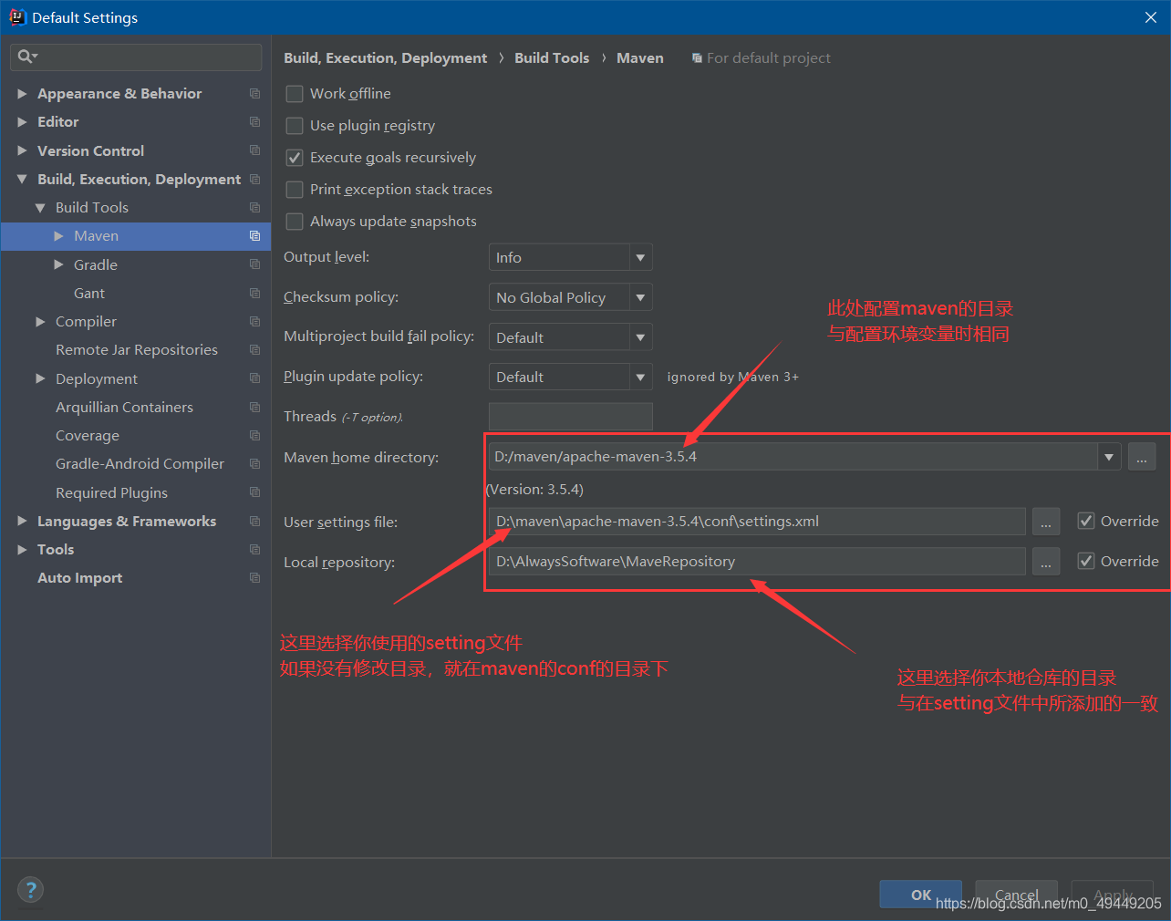Click the project-level icon beside Gant row
Screen dimensions: 1171x921
(254, 294)
